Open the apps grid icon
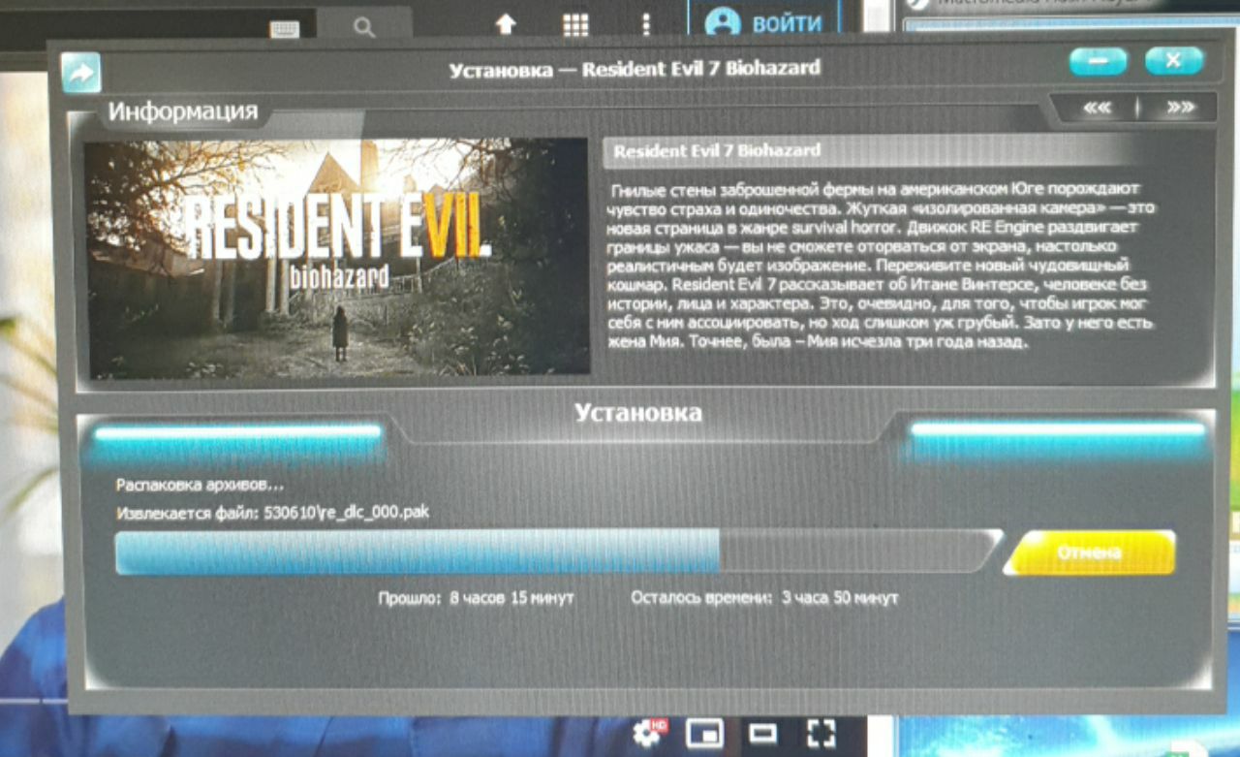 click(x=576, y=25)
